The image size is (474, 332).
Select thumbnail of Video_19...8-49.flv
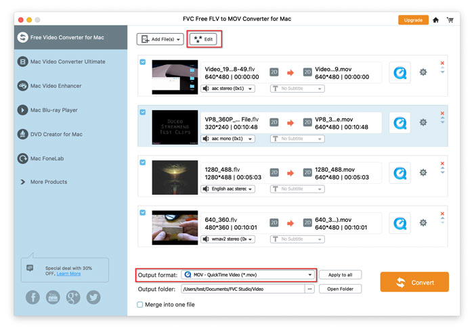coord(175,77)
